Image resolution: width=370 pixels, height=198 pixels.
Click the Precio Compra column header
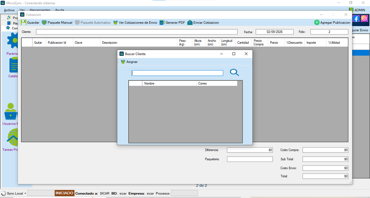click(259, 43)
